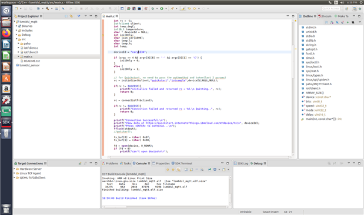The height and width of the screenshot is (215, 364).
Task: Open the Run launch dropdown arrow
Action: pyautogui.click(x=166, y=9)
